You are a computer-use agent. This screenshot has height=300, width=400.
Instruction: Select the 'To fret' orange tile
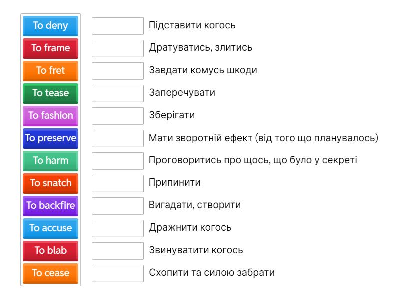[50, 71]
